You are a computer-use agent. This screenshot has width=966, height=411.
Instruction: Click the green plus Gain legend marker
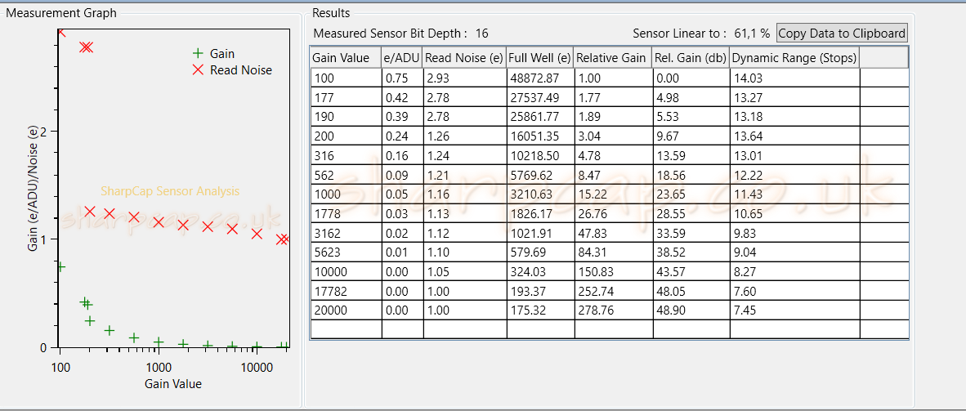tap(197, 54)
